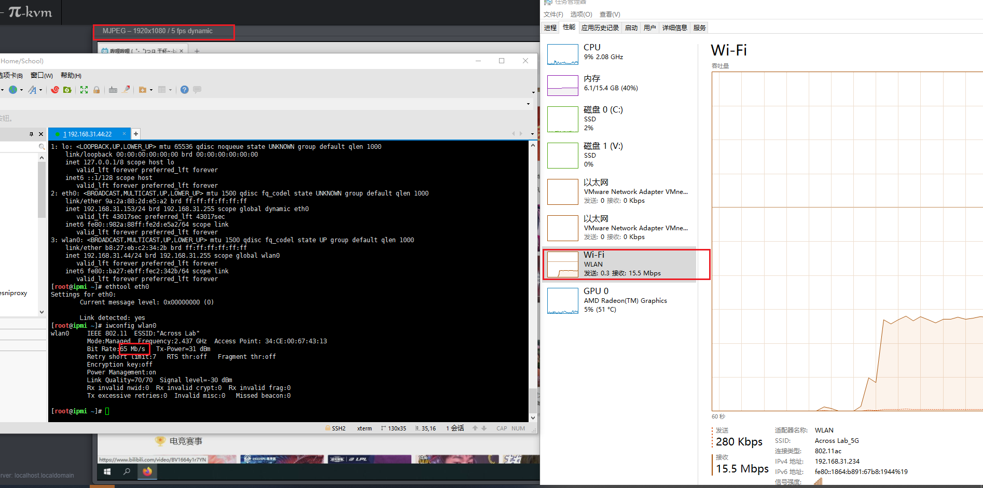
Task: Select the highlighter pen toolbar icon
Action: click(x=126, y=90)
